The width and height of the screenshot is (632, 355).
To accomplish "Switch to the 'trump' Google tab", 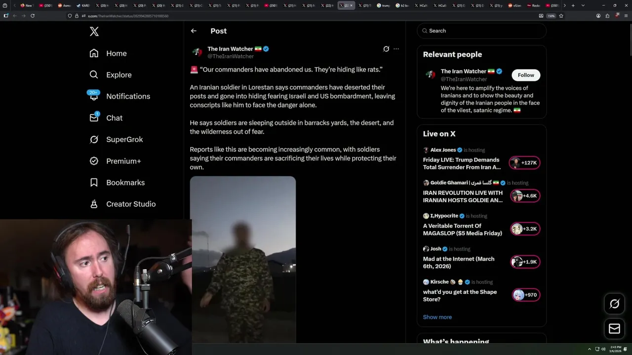I will coord(383,5).
